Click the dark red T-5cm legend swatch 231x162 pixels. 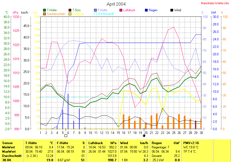pos(70,10)
